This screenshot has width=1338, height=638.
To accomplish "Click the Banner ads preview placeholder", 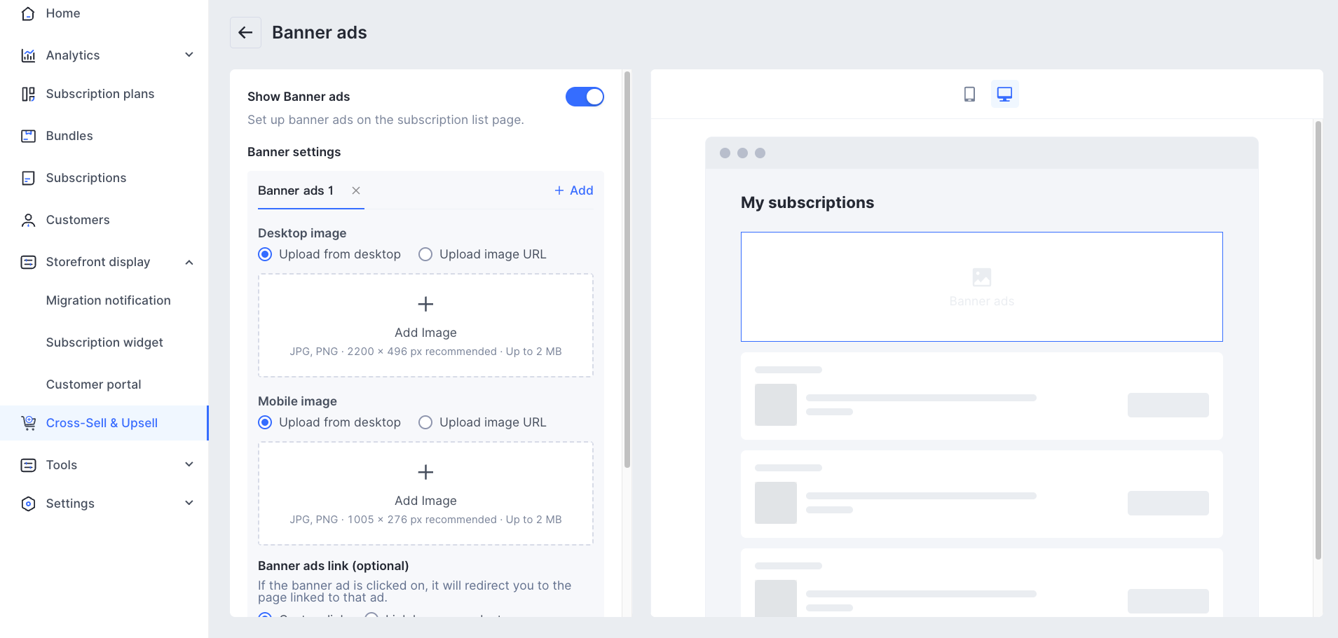I will (x=981, y=286).
